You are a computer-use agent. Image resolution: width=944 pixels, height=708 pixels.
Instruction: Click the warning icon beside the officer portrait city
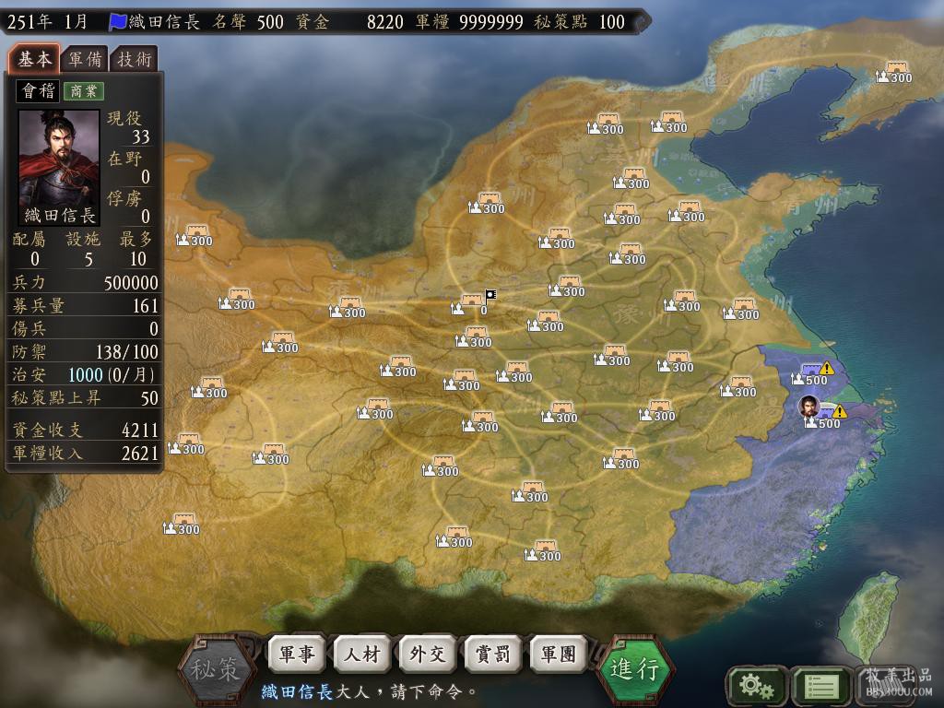click(x=839, y=411)
